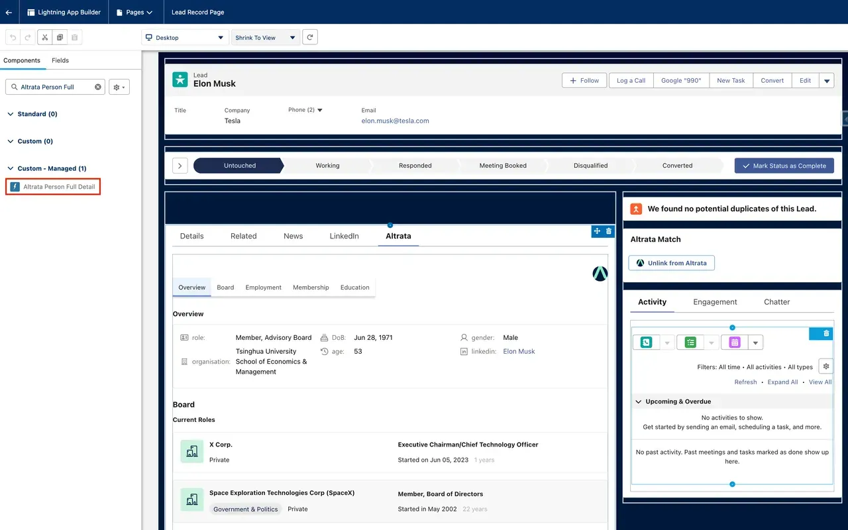848x530 pixels.
Task: Click the purple New Event icon
Action: 735,343
